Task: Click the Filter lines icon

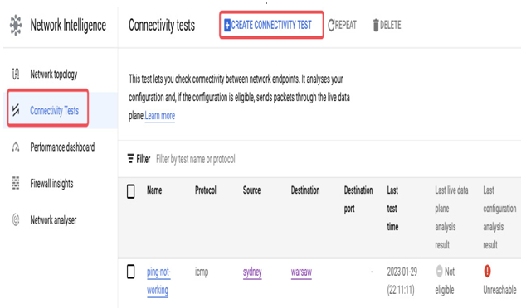Action: (x=130, y=159)
